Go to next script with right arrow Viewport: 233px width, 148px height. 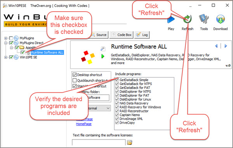point(226,46)
